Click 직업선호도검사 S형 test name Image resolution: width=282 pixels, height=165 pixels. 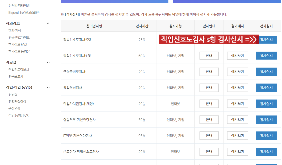click(x=77, y=40)
